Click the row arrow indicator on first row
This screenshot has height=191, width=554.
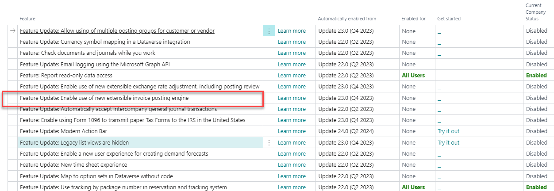tap(13, 31)
